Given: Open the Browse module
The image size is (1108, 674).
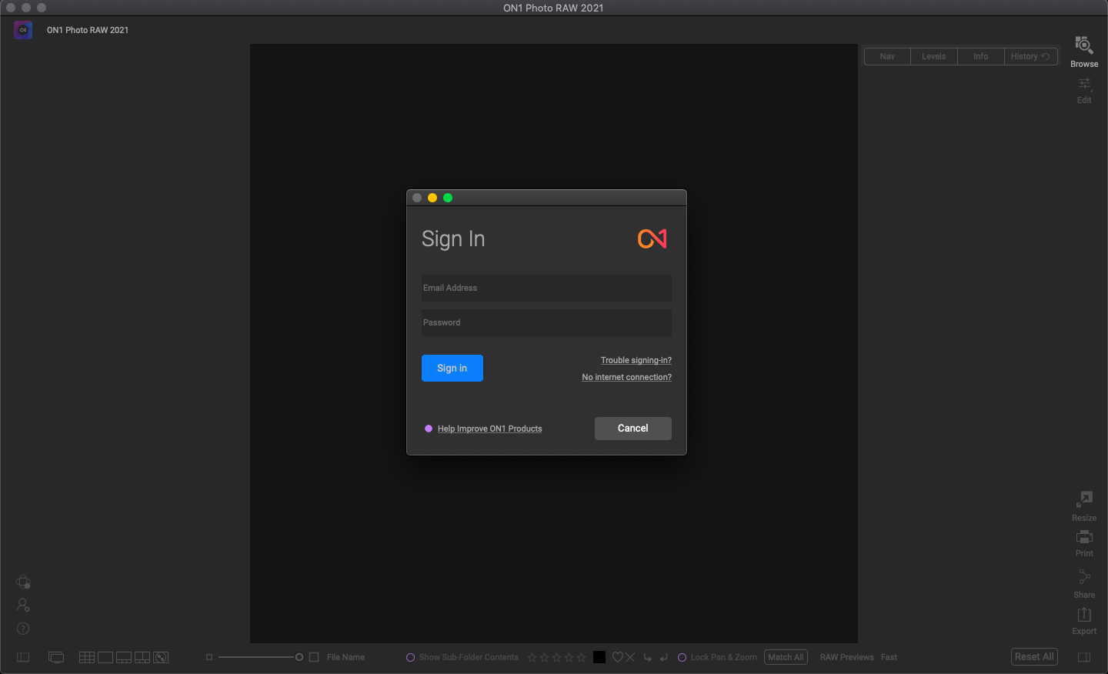Looking at the screenshot, I should point(1083,51).
